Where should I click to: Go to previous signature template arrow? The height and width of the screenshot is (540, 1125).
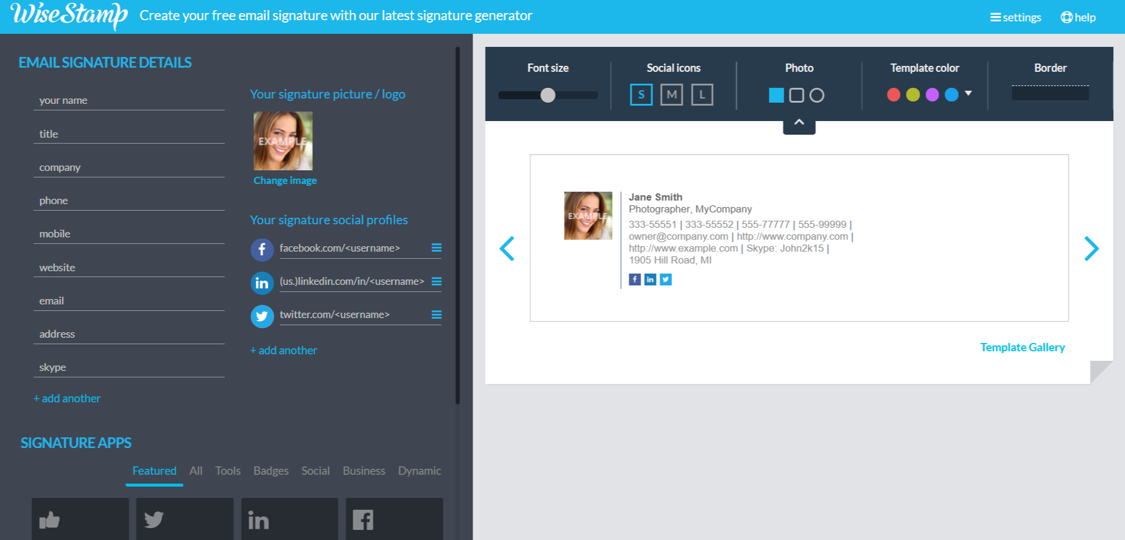[x=507, y=249]
